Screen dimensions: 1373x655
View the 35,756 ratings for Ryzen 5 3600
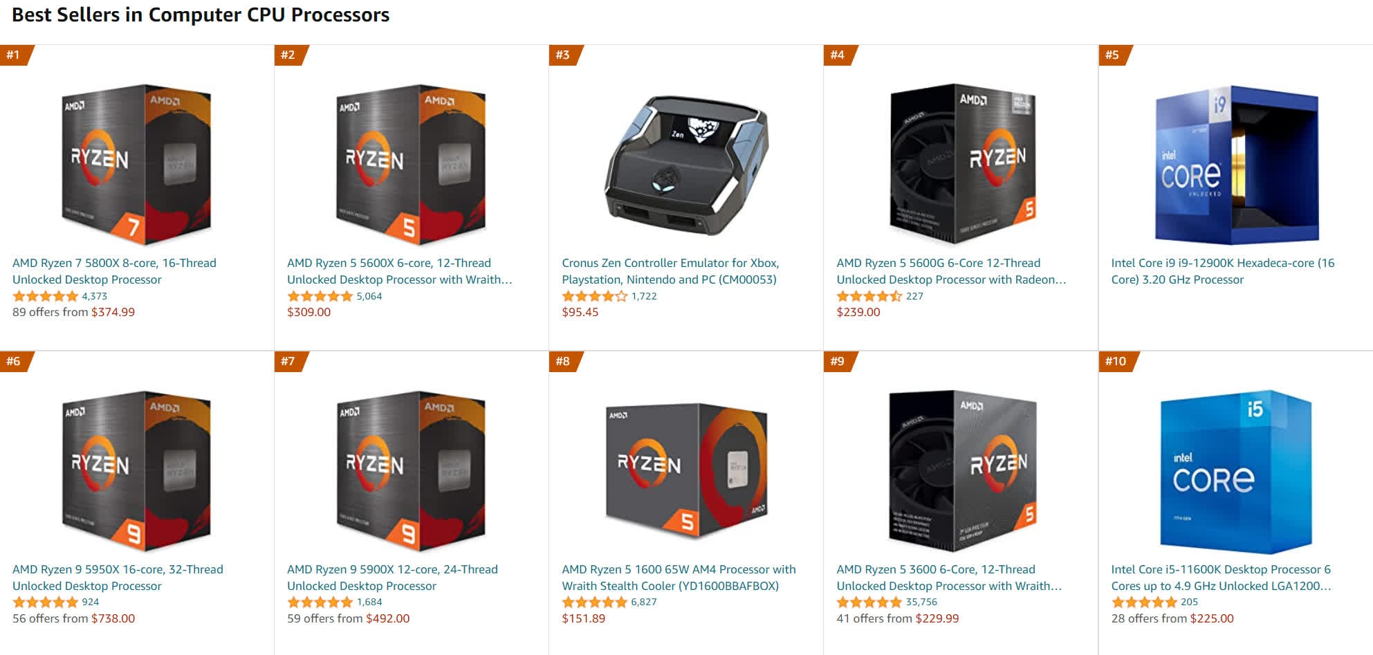pyautogui.click(x=921, y=602)
